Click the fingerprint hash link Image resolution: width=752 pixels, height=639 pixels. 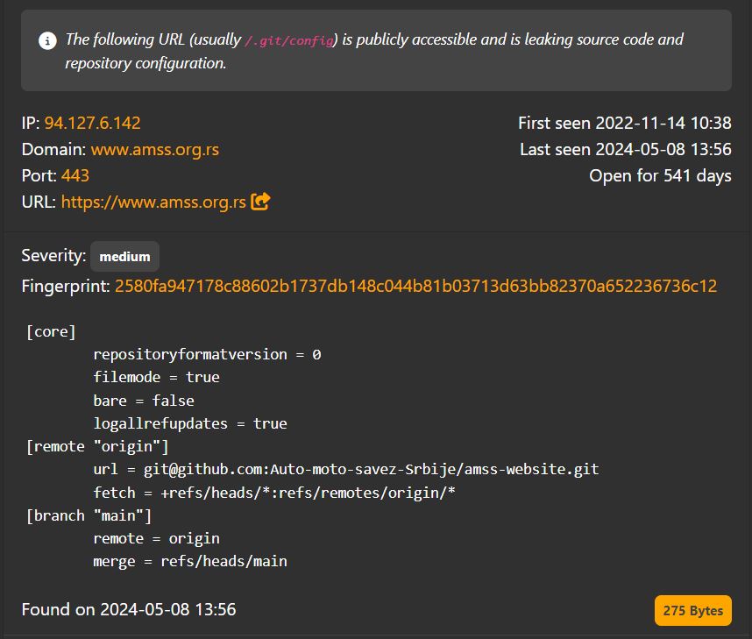coord(415,287)
